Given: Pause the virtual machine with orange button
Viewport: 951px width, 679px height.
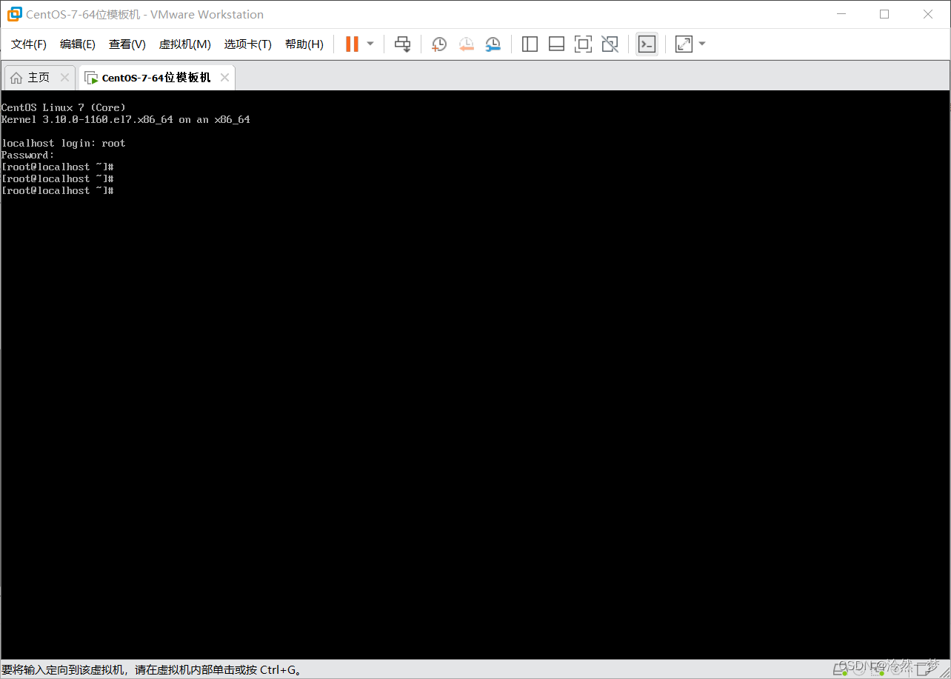Looking at the screenshot, I should point(352,44).
